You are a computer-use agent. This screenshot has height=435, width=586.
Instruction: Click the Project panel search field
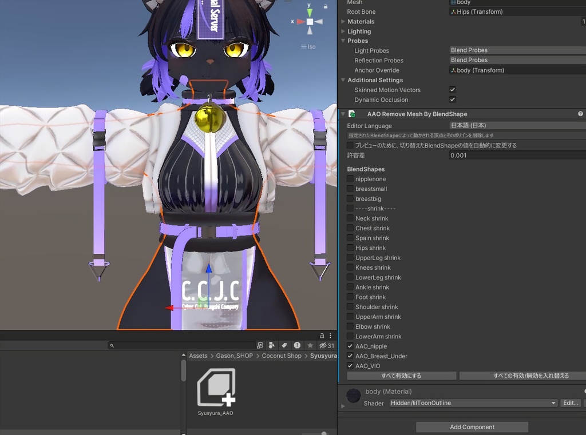pos(181,346)
